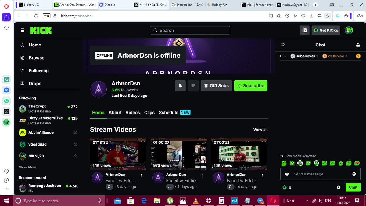Select the profile Home tab
The height and width of the screenshot is (206, 366).
point(98,112)
